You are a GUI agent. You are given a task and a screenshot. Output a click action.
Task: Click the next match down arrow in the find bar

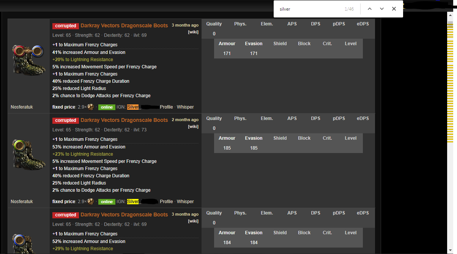381,8
